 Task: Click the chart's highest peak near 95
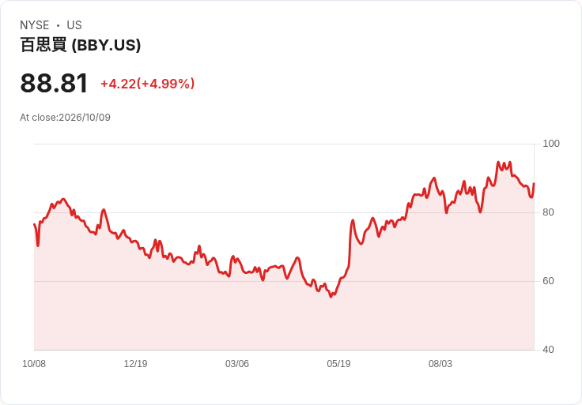point(498,162)
